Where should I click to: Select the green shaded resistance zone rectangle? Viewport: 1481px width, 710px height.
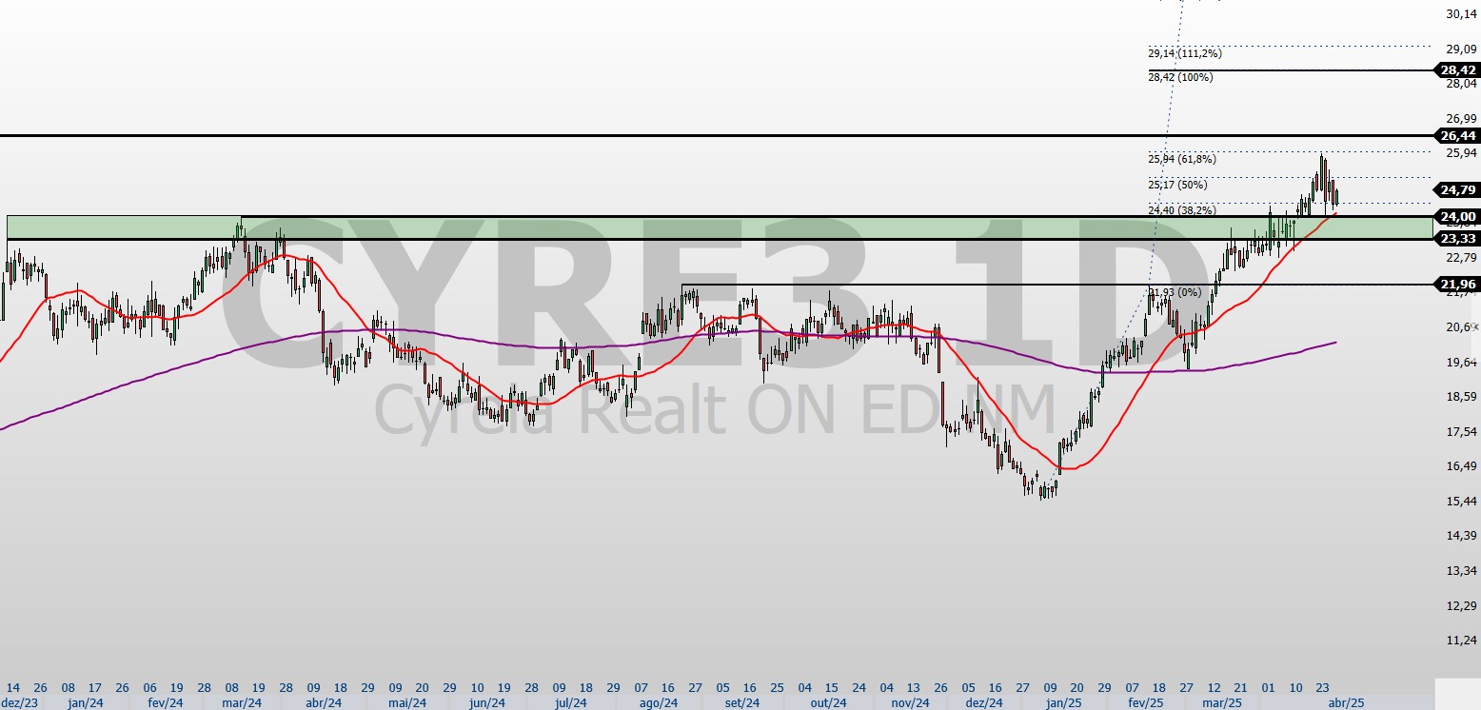[x=666, y=227]
